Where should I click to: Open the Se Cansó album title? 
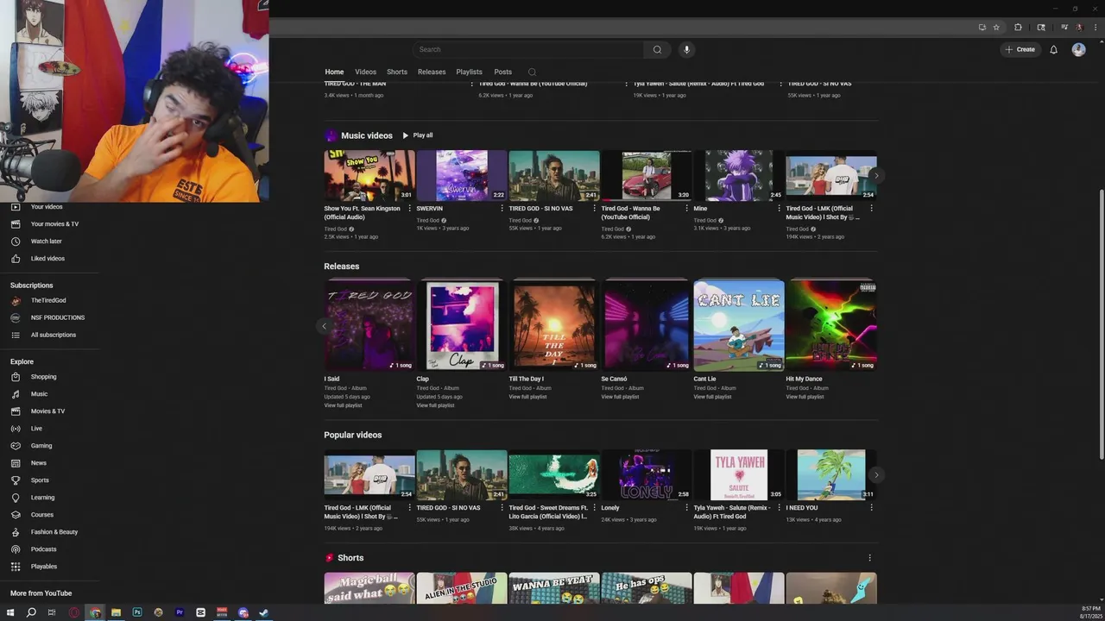click(614, 379)
